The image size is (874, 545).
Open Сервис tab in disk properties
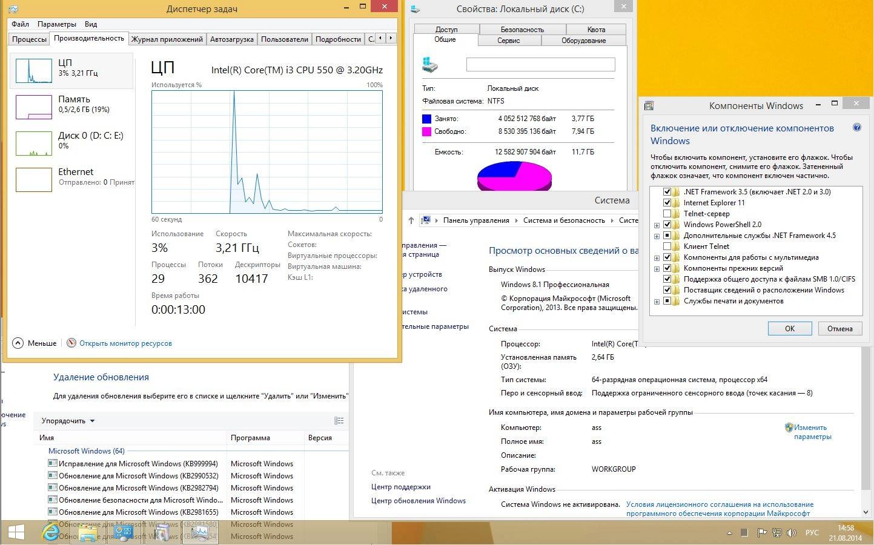coord(509,41)
